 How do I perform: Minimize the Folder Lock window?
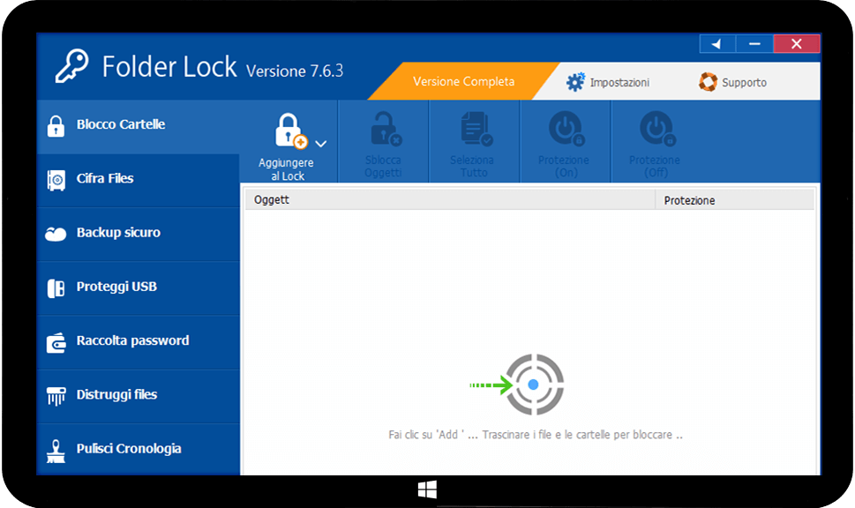point(754,44)
